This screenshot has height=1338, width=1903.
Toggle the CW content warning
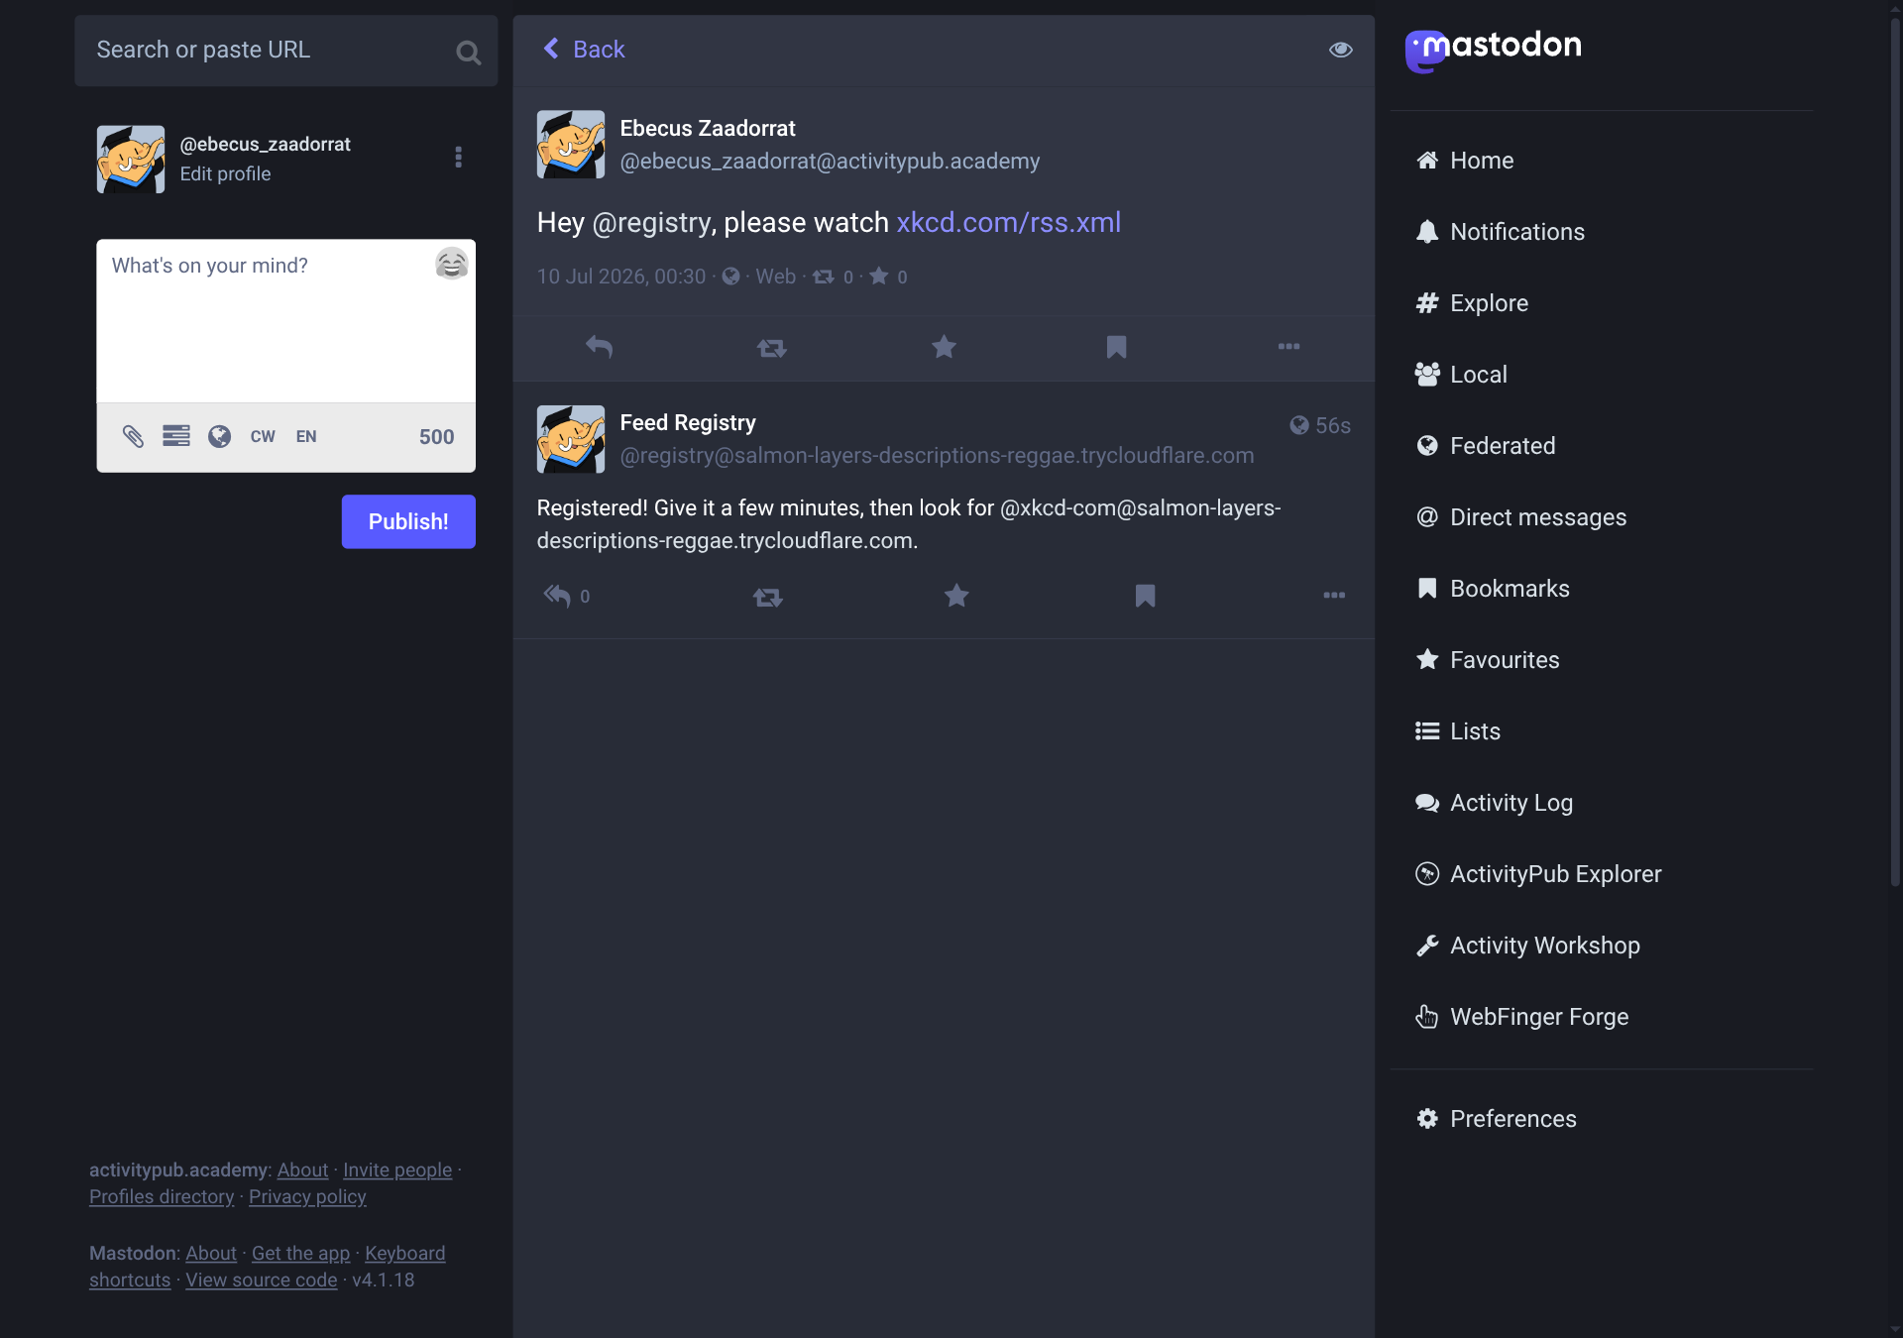coord(263,437)
